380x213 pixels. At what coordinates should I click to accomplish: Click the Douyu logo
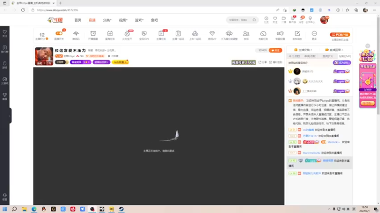[55, 20]
